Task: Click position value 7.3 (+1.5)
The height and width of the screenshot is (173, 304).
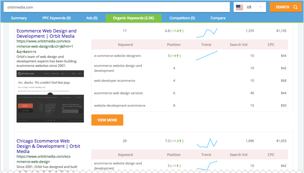Action: pyautogui.click(x=174, y=141)
